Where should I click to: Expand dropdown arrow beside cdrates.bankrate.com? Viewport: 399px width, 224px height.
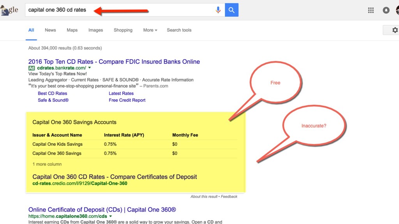90,68
